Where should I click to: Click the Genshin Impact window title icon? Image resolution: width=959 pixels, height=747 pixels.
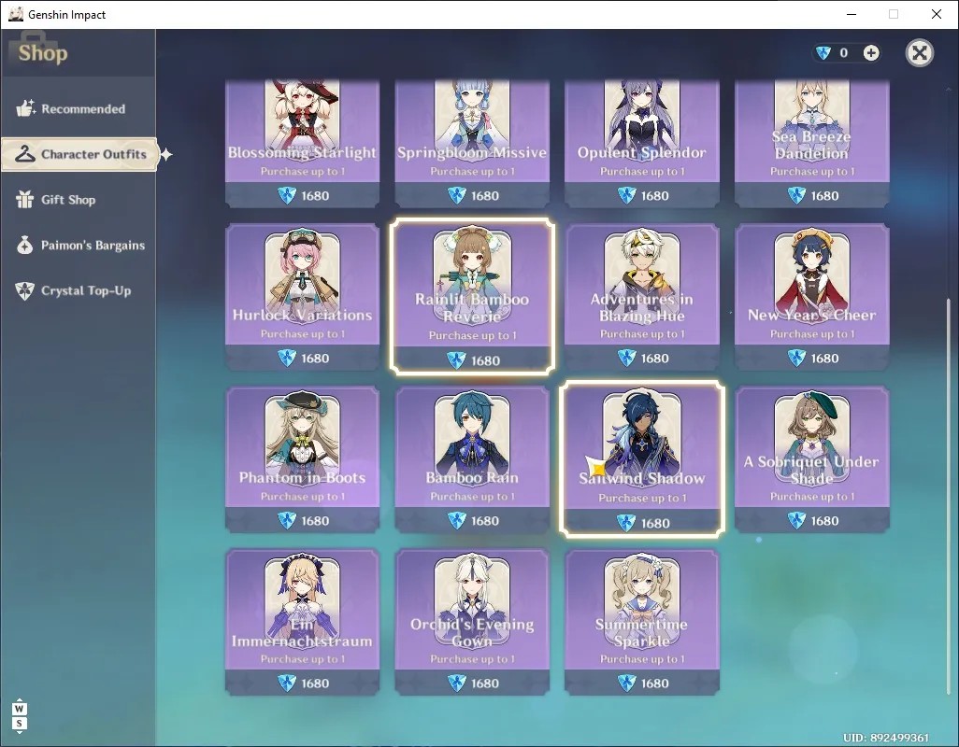click(15, 14)
